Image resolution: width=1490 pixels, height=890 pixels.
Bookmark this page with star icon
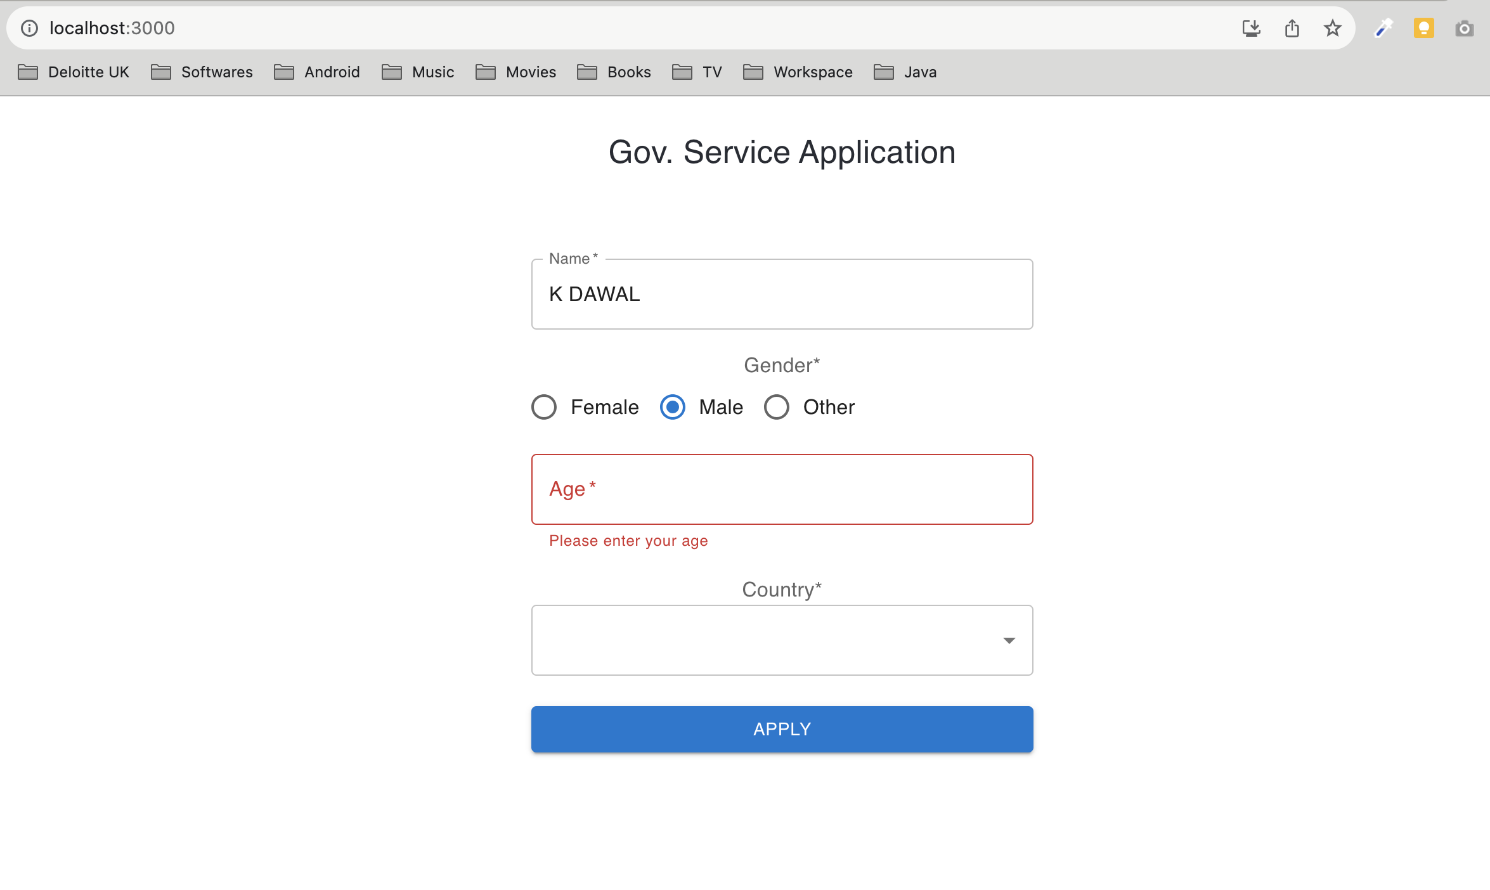[1332, 28]
